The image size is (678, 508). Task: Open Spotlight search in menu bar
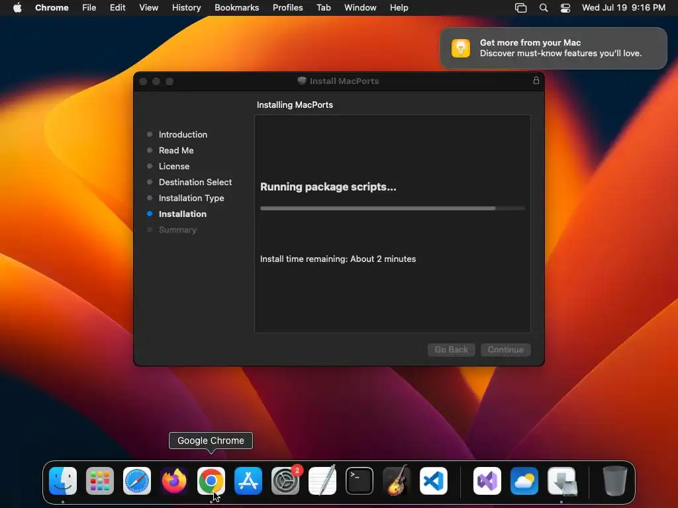pos(544,8)
